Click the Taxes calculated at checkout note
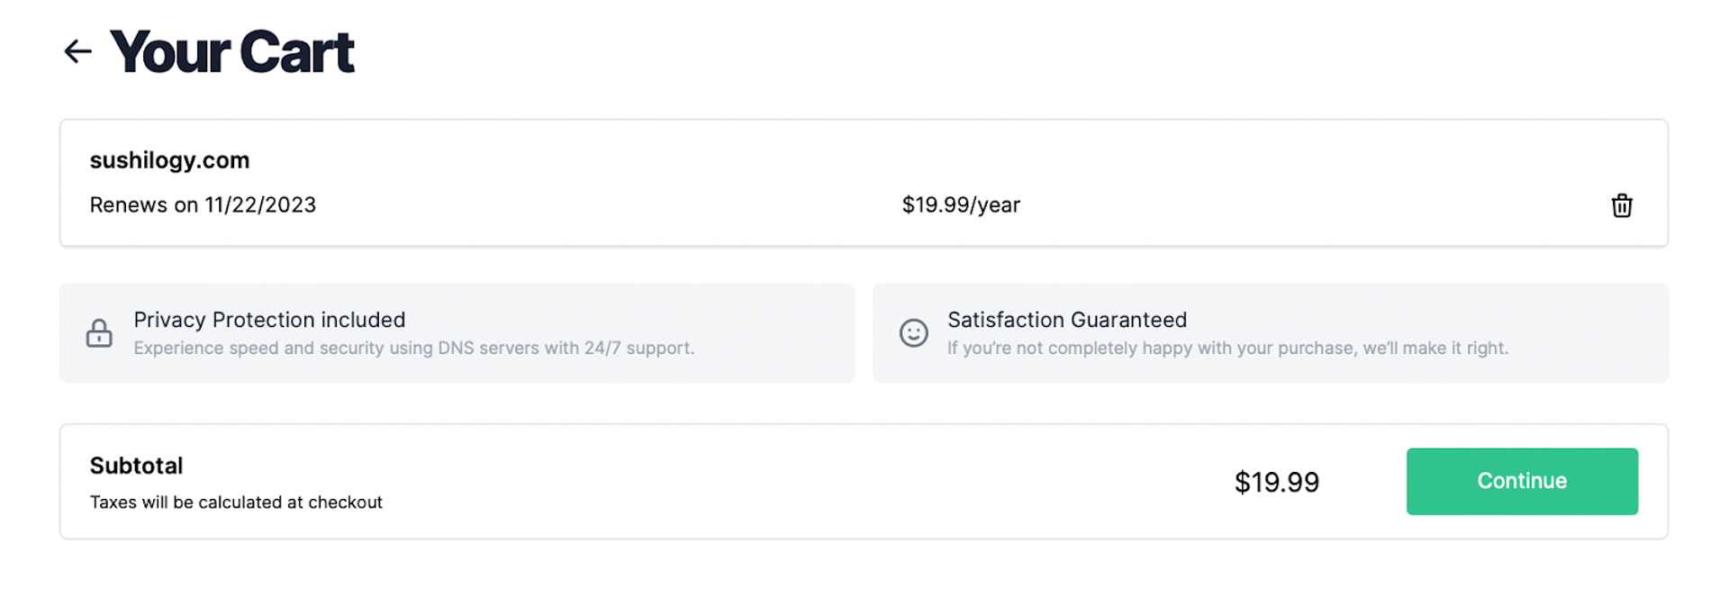 click(x=236, y=503)
